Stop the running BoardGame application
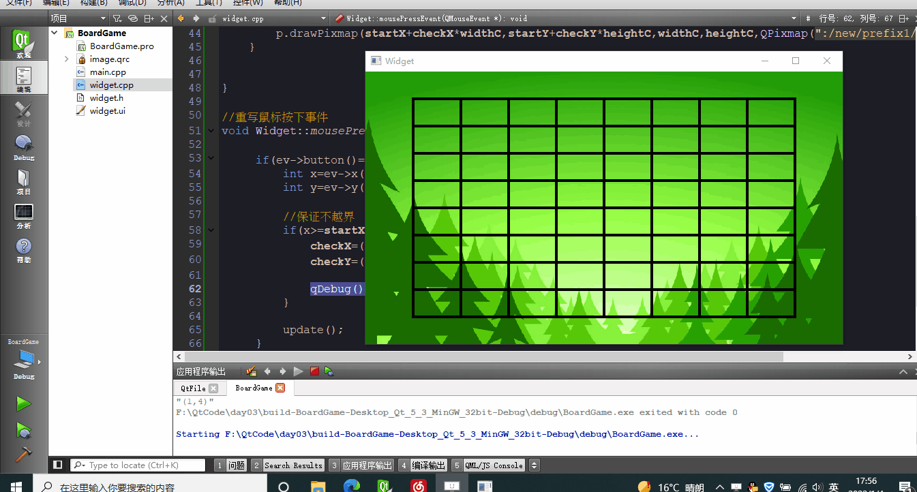The height and width of the screenshot is (492, 917). [314, 371]
